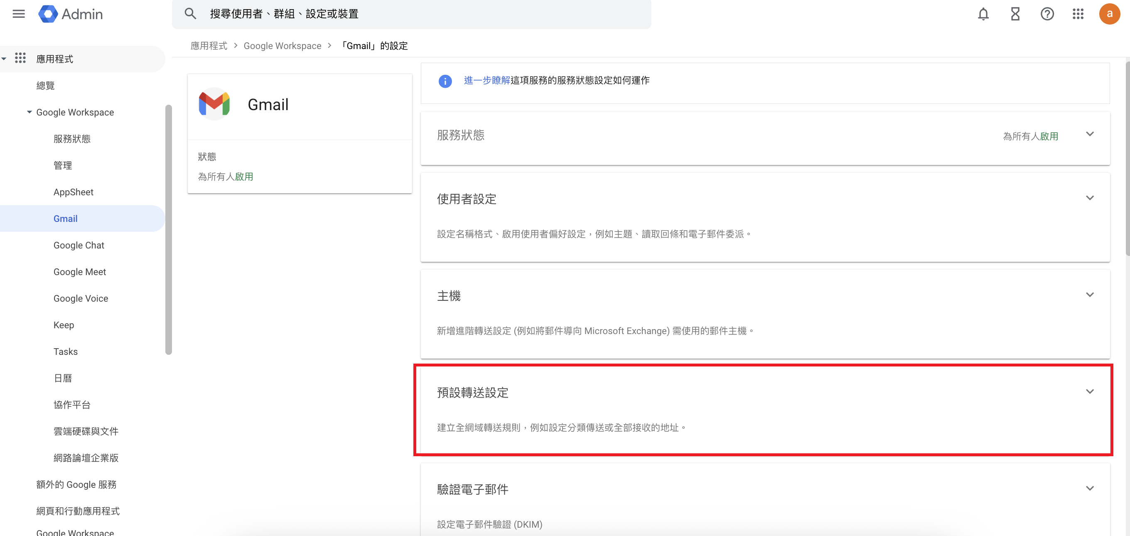
Task: Open the 預設轉送設定 panel title
Action: [x=473, y=393]
